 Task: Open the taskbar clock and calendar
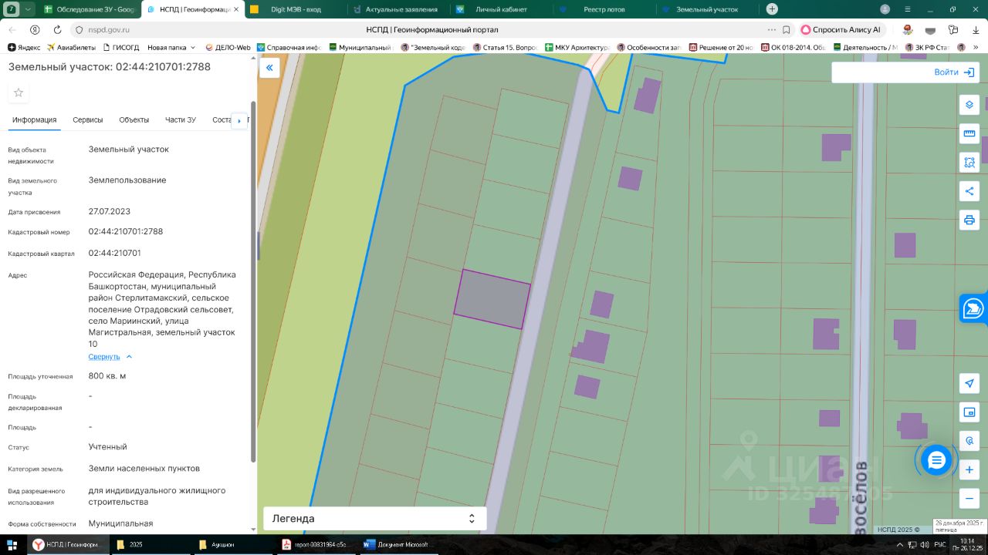[966, 544]
